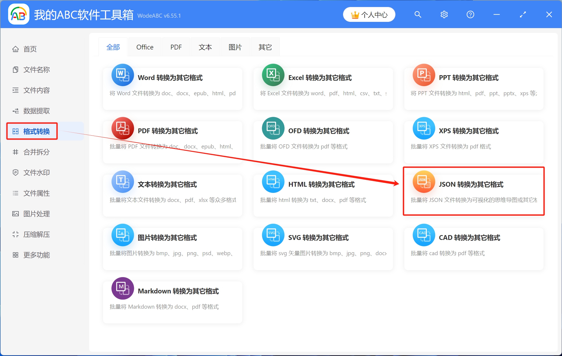
Task: Switch to the 图片 tab
Action: 235,47
